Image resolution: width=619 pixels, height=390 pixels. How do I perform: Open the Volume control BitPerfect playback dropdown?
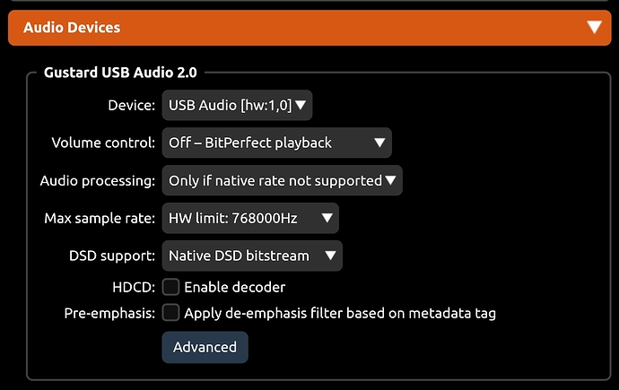pyautogui.click(x=276, y=143)
